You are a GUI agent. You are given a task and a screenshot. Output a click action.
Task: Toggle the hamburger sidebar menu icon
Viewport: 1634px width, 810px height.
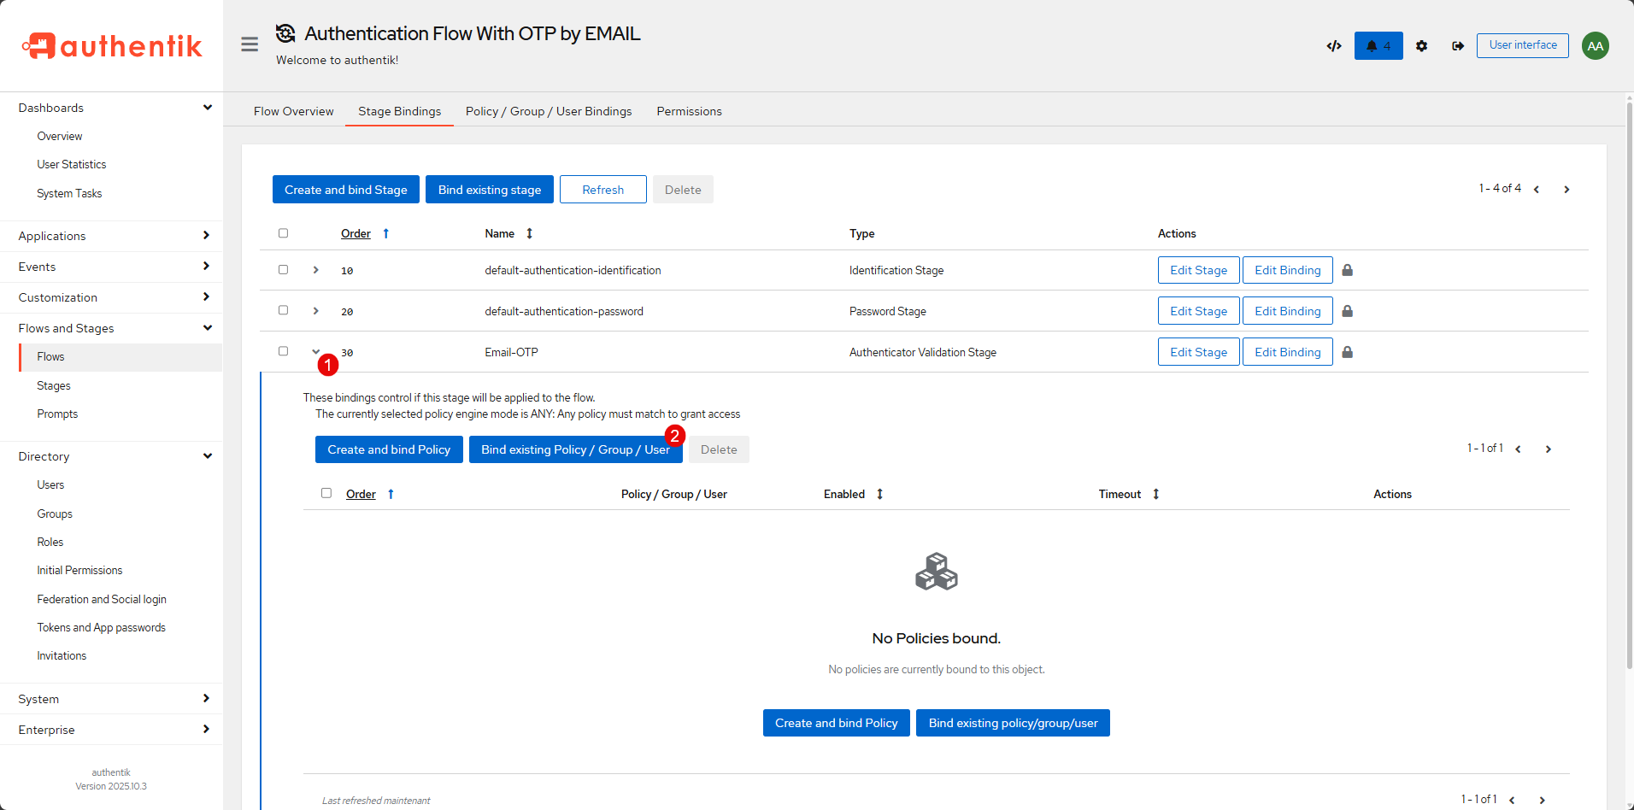click(250, 44)
